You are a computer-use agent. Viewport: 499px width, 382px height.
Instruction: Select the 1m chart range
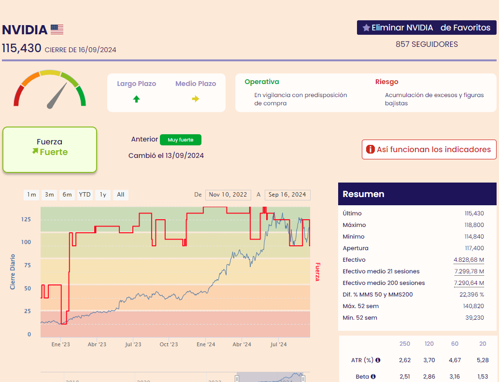pyautogui.click(x=31, y=195)
